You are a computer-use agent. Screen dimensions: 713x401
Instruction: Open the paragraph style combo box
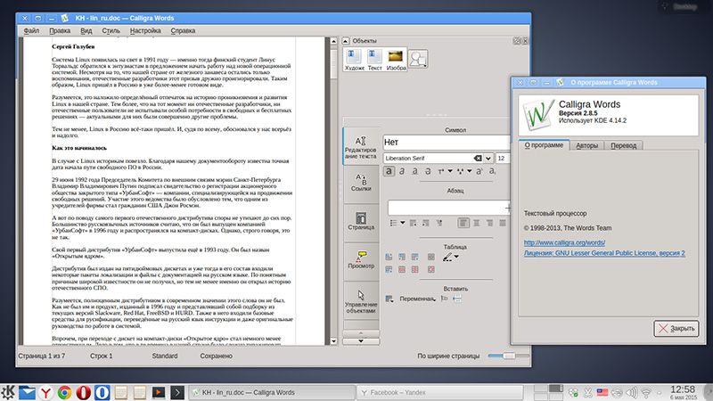pyautogui.click(x=449, y=208)
